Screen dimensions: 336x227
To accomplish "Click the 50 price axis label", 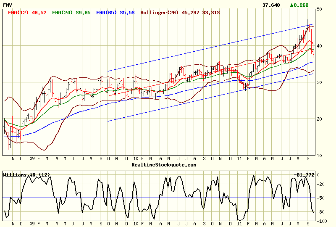I will [x=319, y=9].
